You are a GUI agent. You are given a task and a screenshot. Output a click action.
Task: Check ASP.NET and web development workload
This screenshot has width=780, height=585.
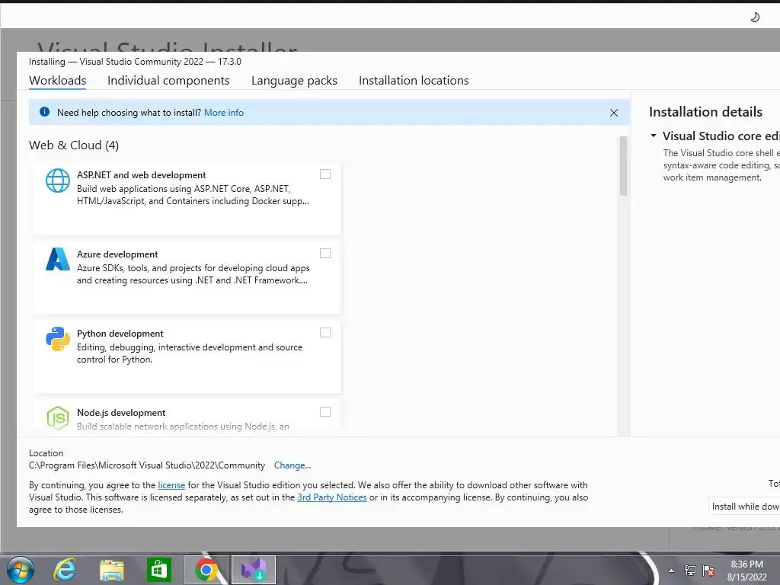pos(324,174)
